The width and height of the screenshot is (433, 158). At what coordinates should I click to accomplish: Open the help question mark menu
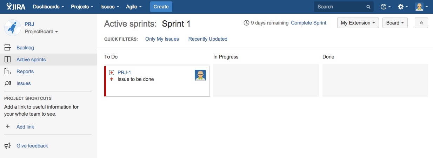(386, 7)
